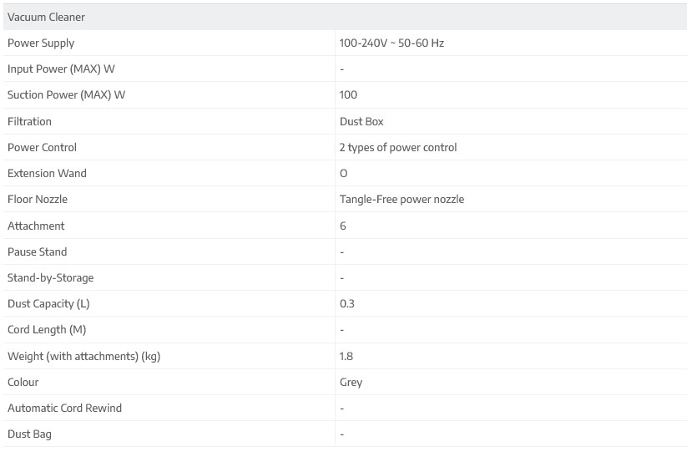Click the 100-240V ~ 50-60 Hz value

(391, 43)
